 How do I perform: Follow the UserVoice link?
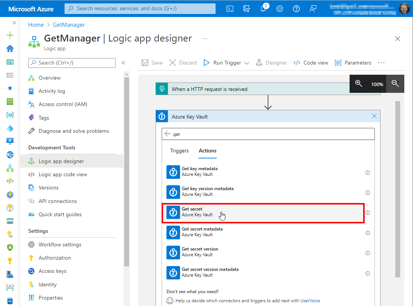[310, 301]
